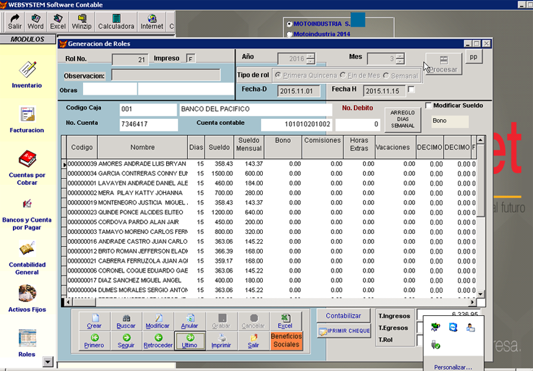Click the Excel toolbar icon at top

58,22
